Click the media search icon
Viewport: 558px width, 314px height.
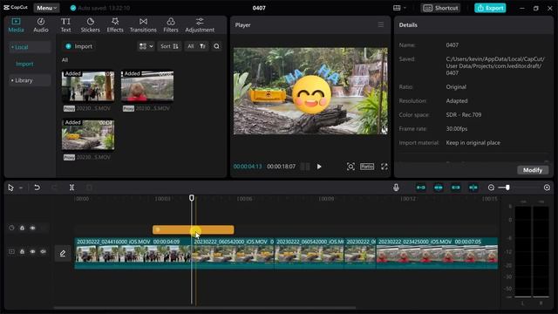pyautogui.click(x=216, y=46)
